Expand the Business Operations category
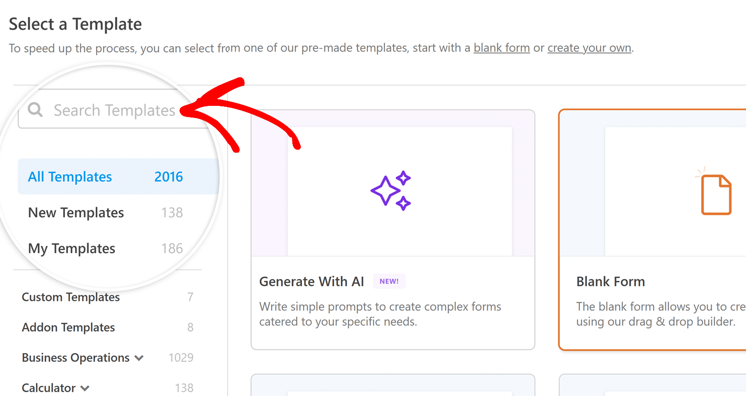This screenshot has height=396, width=746. point(139,358)
